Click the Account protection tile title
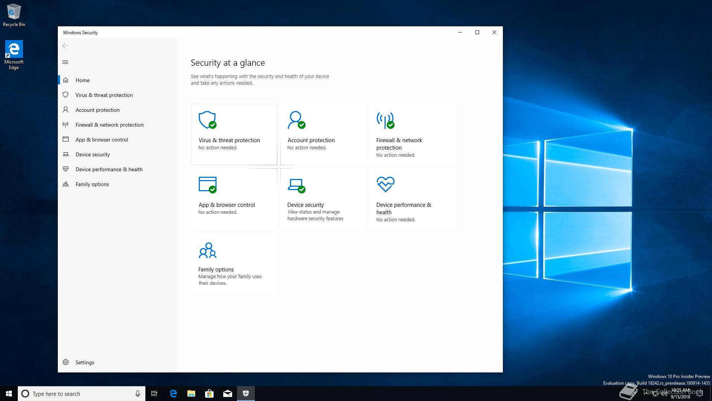This screenshot has width=712, height=401. point(311,140)
